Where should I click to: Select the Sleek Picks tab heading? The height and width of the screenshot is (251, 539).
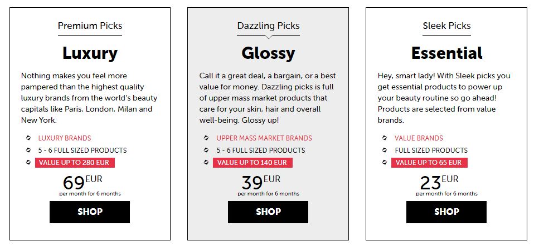pos(447,26)
